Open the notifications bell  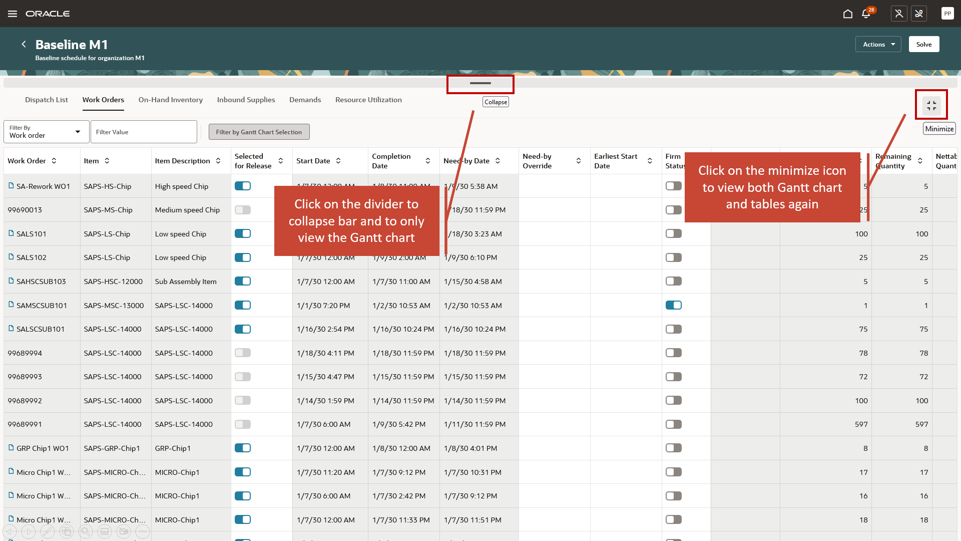pyautogui.click(x=866, y=14)
